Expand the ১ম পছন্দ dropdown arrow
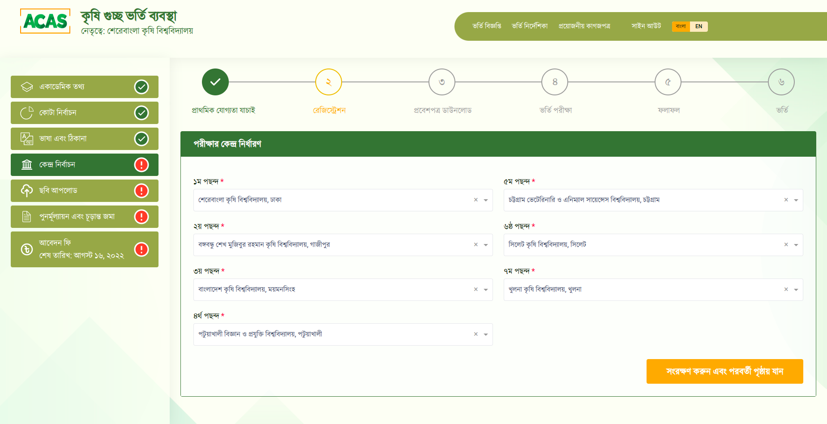Image resolution: width=827 pixels, height=424 pixels. coord(486,200)
